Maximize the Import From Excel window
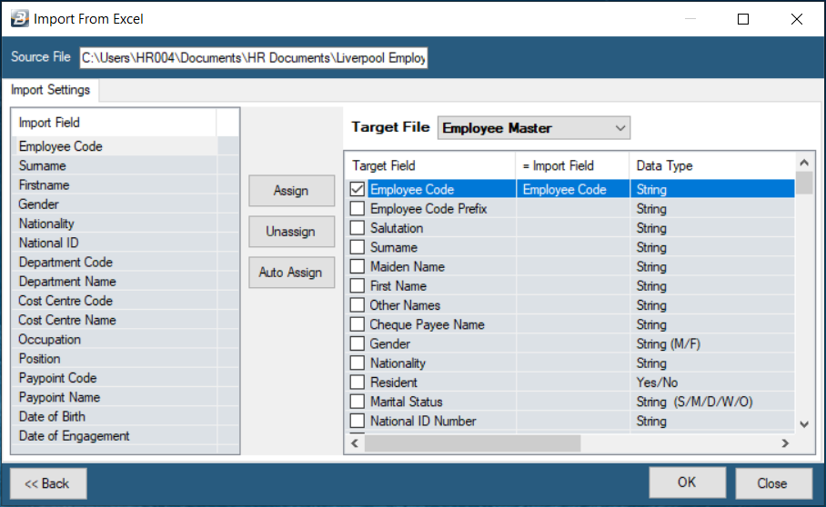Image resolution: width=826 pixels, height=507 pixels. pyautogui.click(x=743, y=19)
